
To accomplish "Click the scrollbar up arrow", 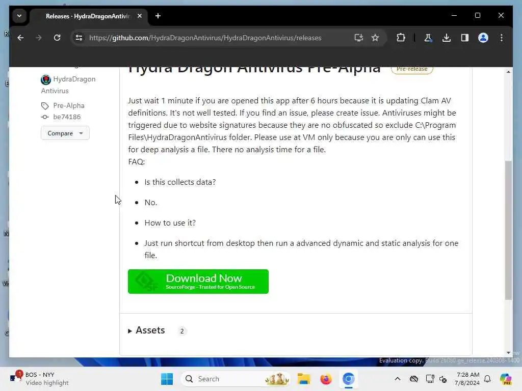I will tap(508, 72).
